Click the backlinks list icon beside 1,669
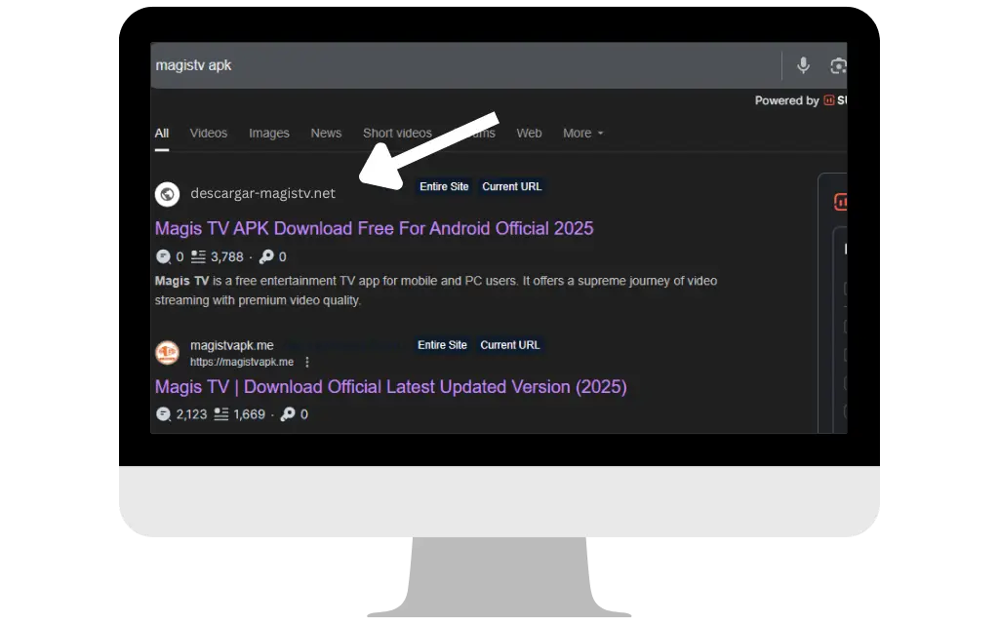The image size is (999, 624). point(221,414)
